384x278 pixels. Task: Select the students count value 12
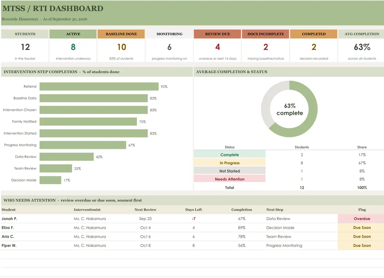pos(25,47)
